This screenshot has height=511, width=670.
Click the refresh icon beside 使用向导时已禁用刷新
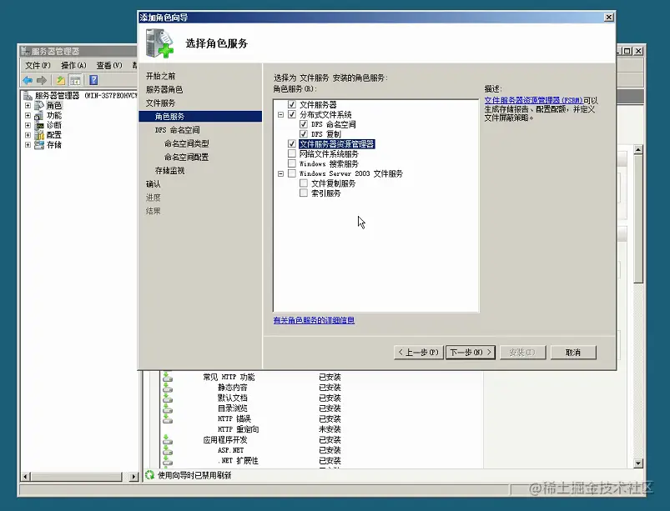[x=149, y=474]
